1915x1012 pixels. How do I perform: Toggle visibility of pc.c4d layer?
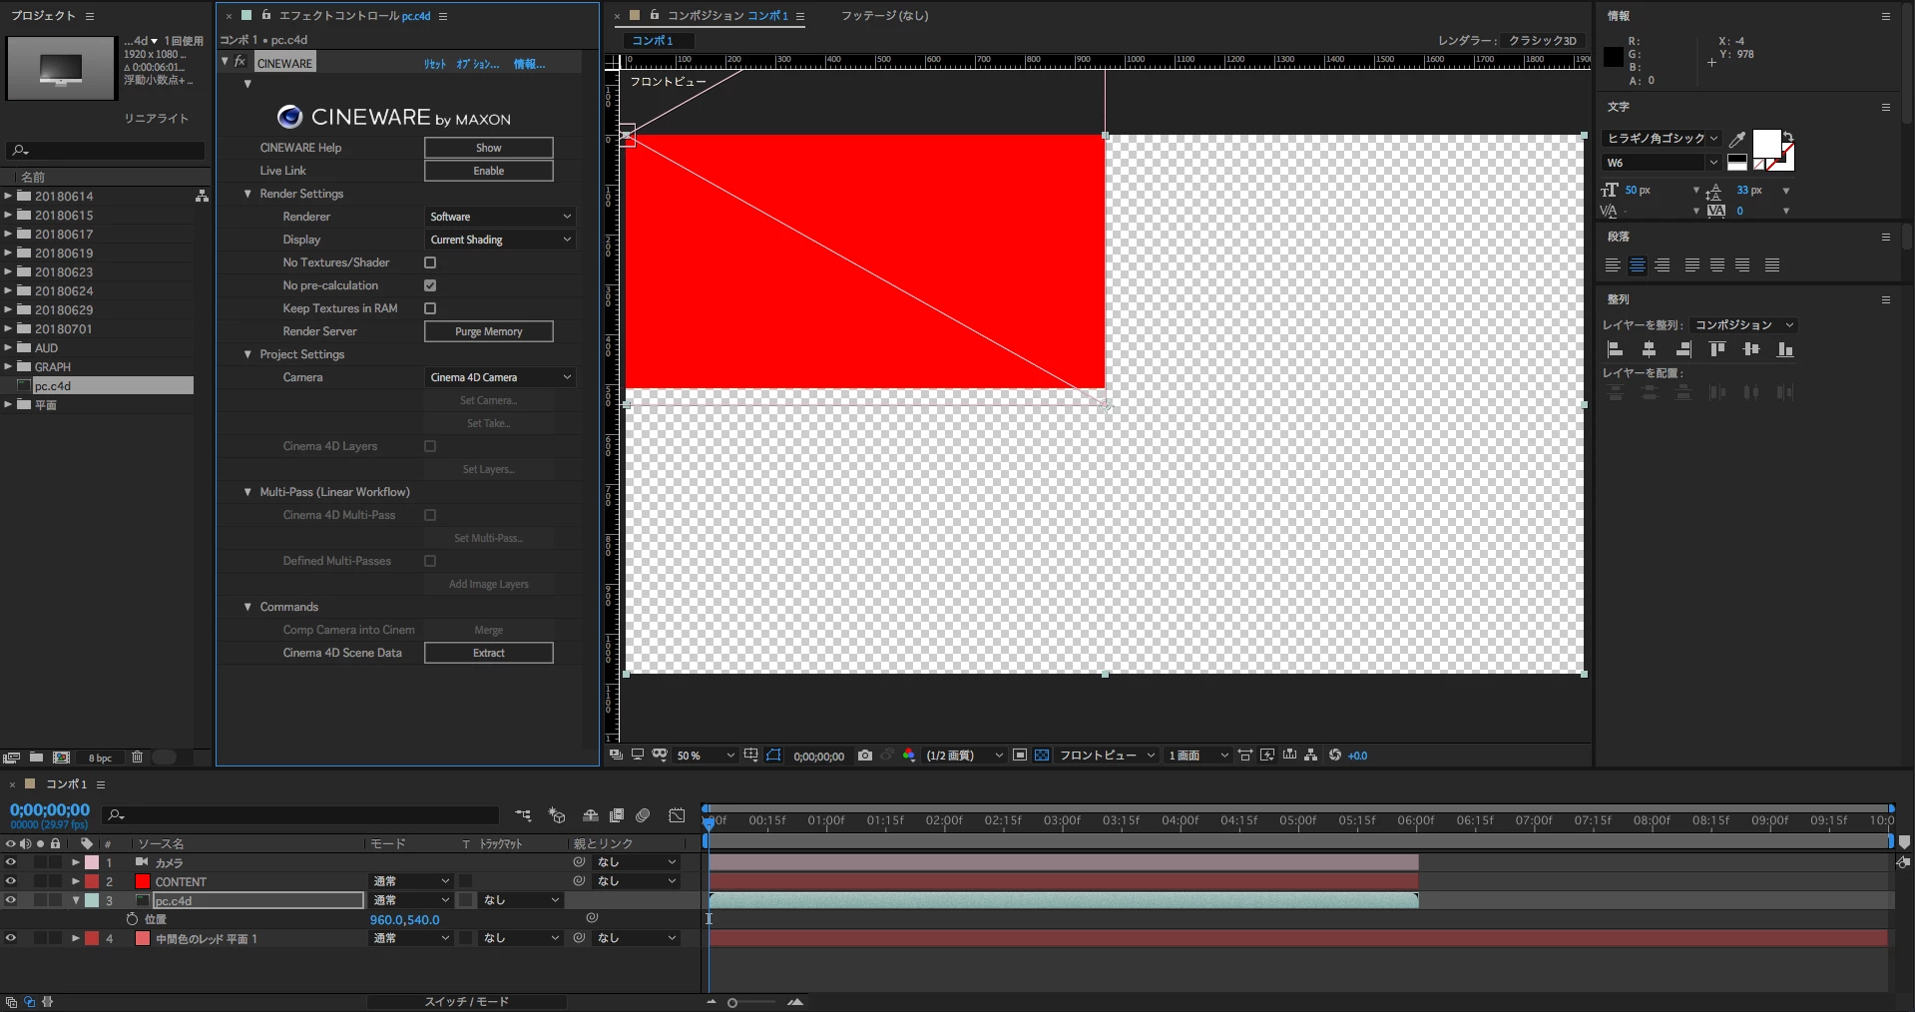click(11, 900)
